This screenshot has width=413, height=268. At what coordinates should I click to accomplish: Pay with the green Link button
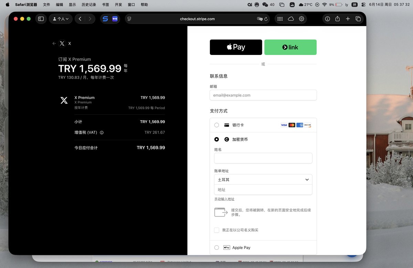[290, 47]
